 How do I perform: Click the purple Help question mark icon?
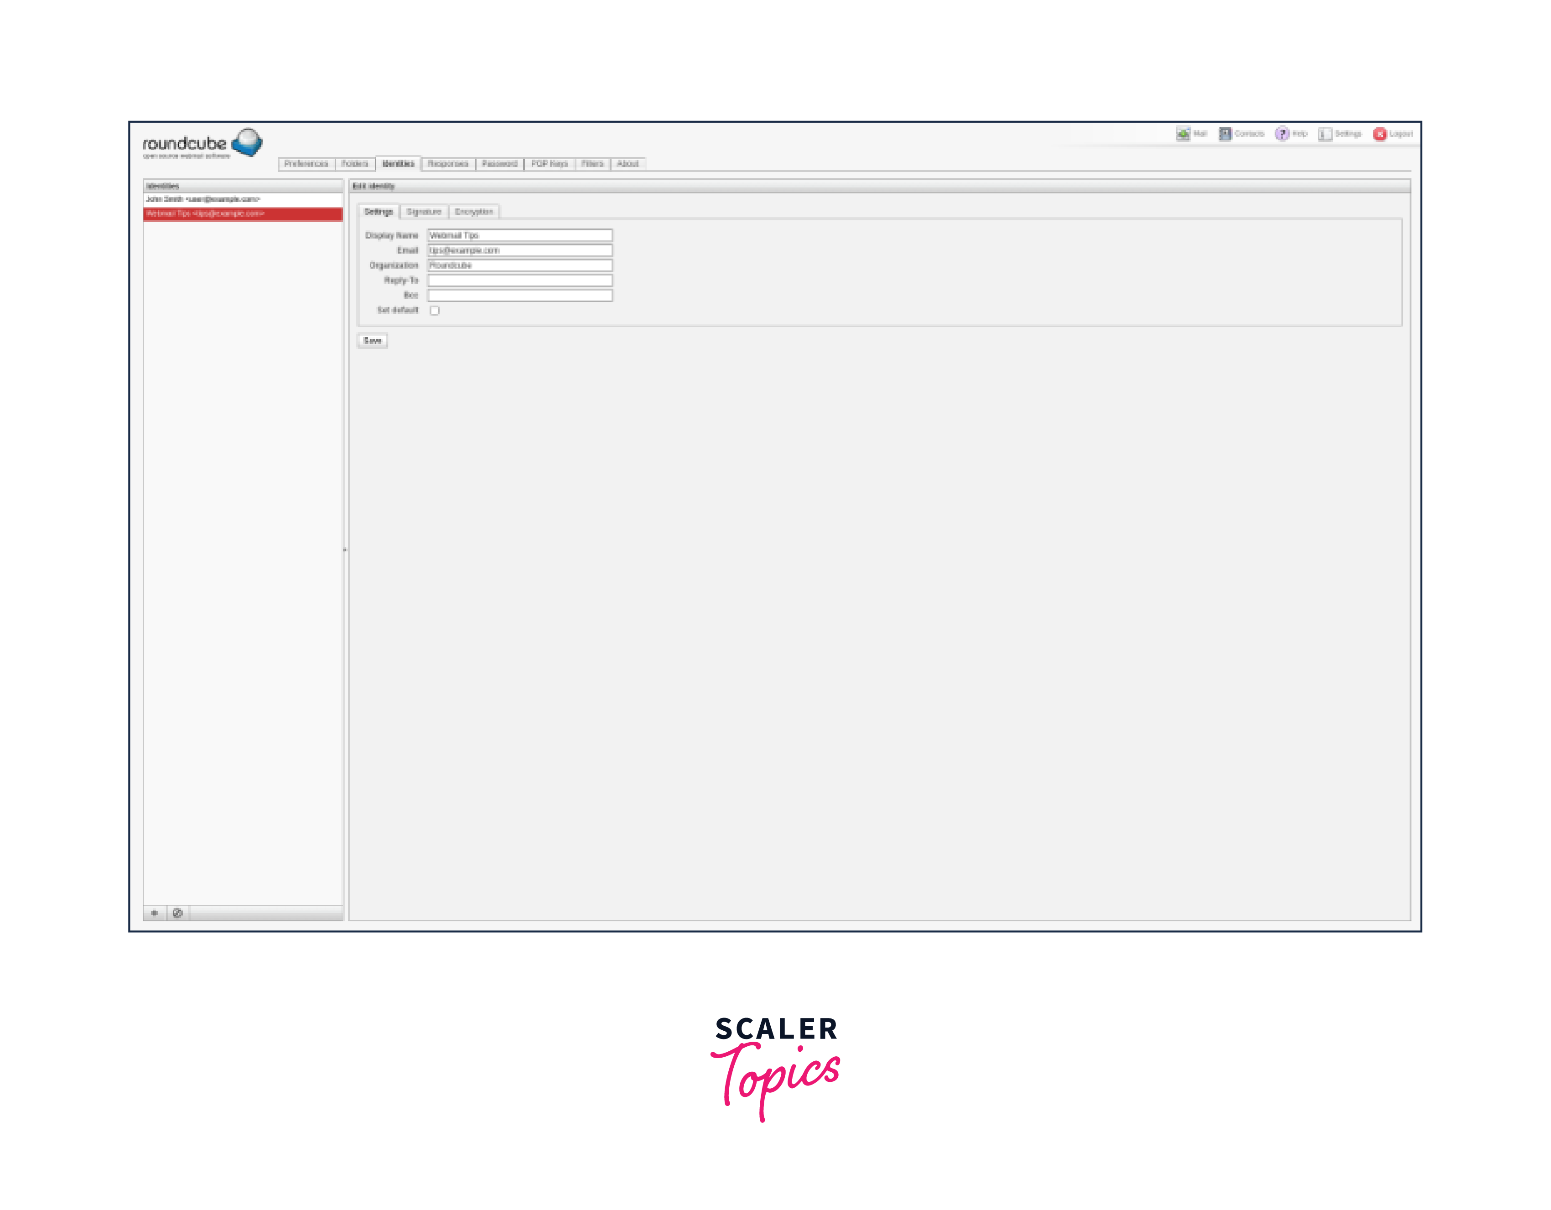(1282, 134)
